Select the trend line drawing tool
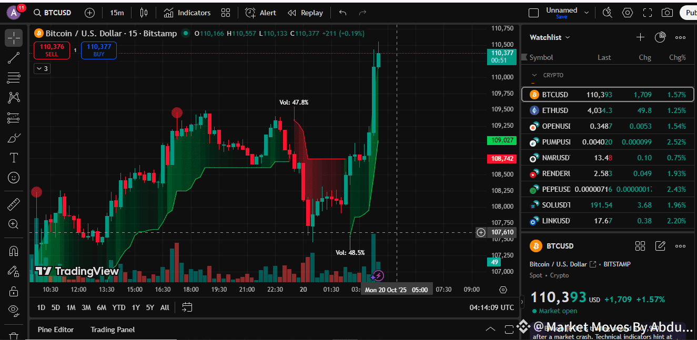The image size is (697, 340). coord(14,58)
